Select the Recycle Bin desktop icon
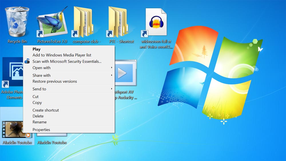Viewport: 286px width, 161px height. pyautogui.click(x=17, y=22)
